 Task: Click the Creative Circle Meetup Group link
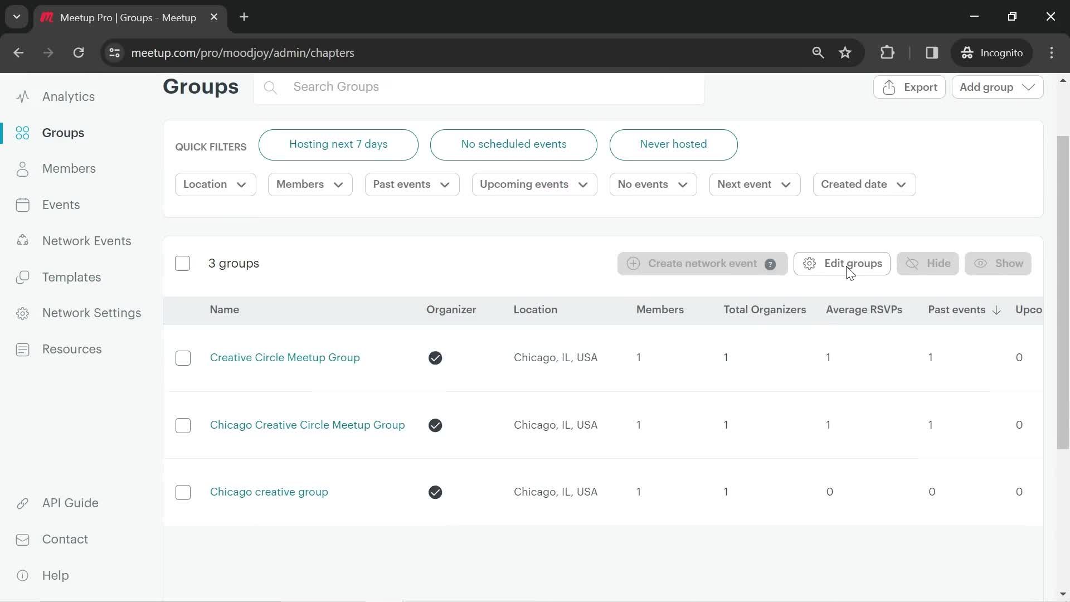coord(285,357)
